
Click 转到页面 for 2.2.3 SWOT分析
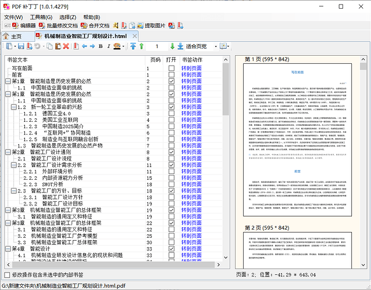[x=191, y=184]
